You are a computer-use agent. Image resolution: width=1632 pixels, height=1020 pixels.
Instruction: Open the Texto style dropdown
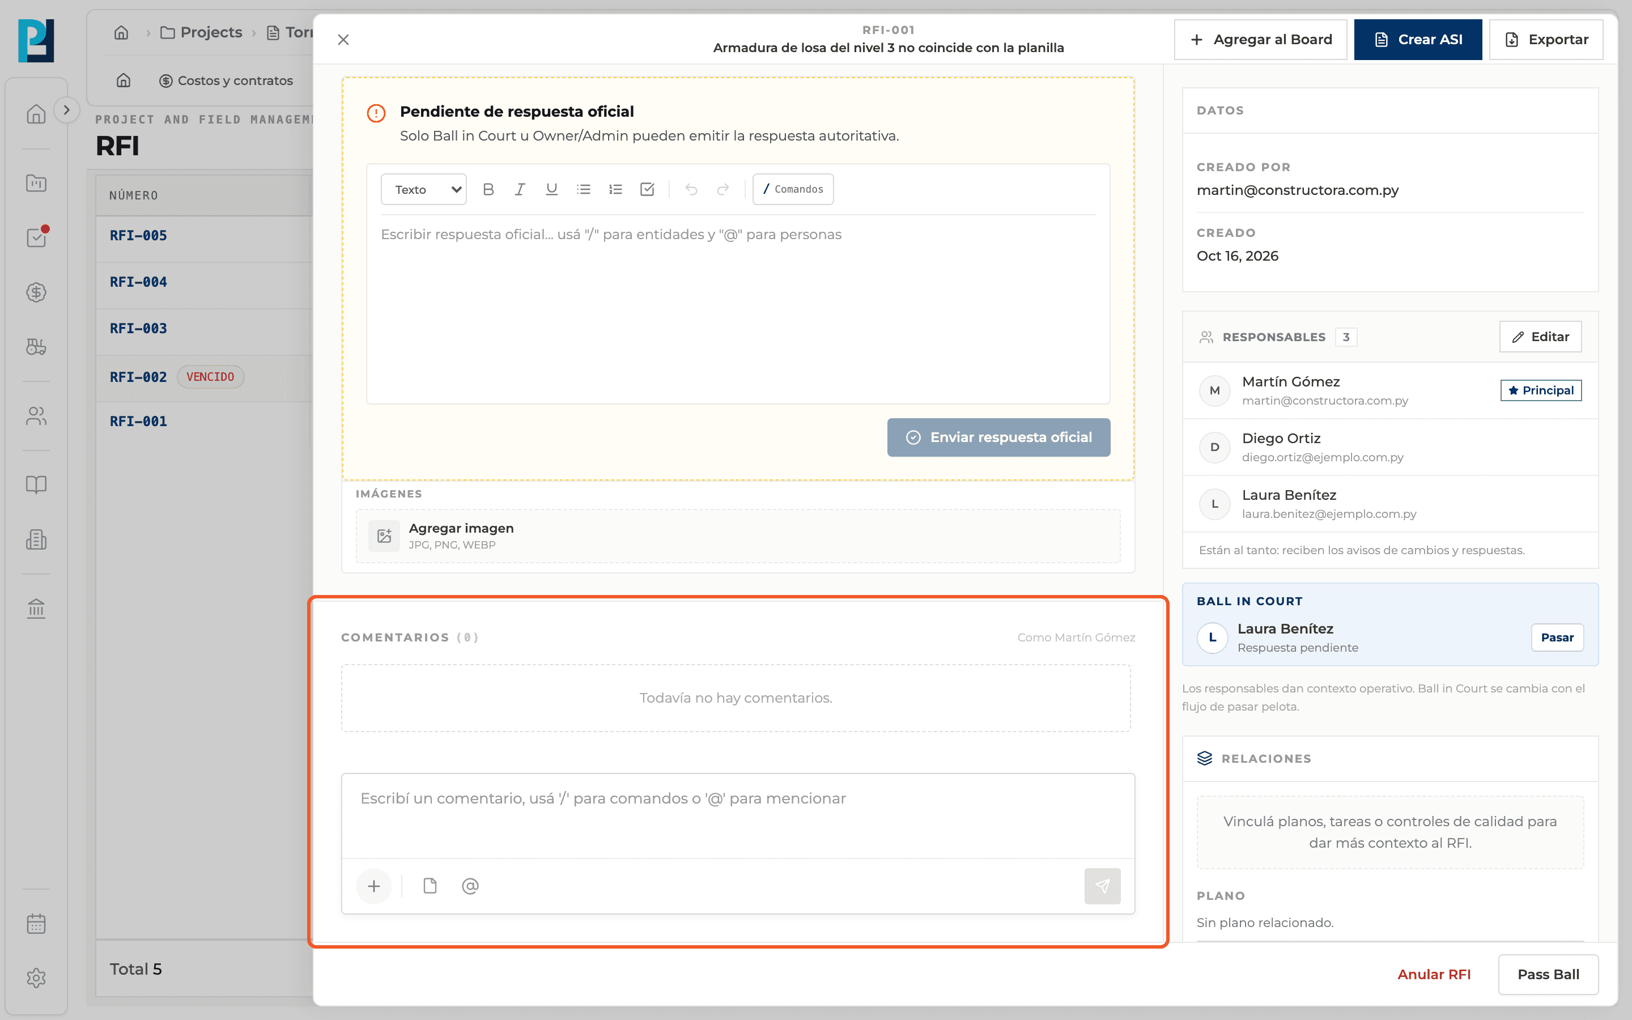pyautogui.click(x=423, y=190)
